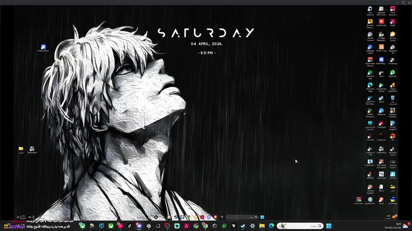The height and width of the screenshot is (231, 412).
Task: Open Discord from the bottom taskbar
Action: pos(139,226)
